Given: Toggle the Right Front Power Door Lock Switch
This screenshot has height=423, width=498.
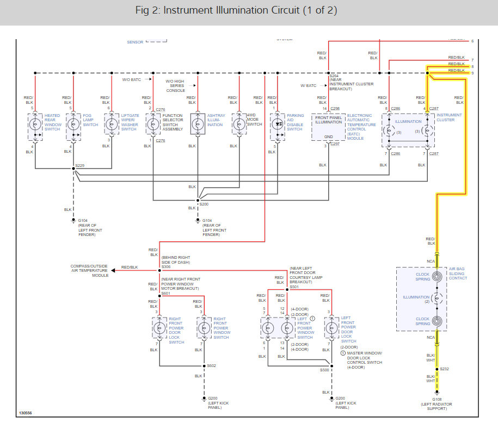Looking at the screenshot, I should pos(158,327).
